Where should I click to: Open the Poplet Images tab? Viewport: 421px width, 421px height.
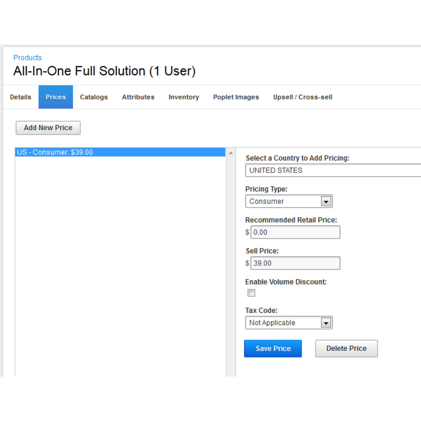236,97
